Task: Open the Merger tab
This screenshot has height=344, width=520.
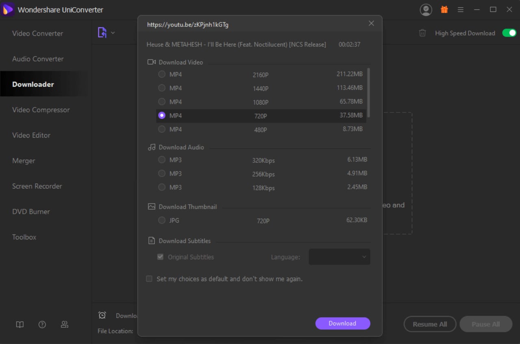Action: (24, 161)
